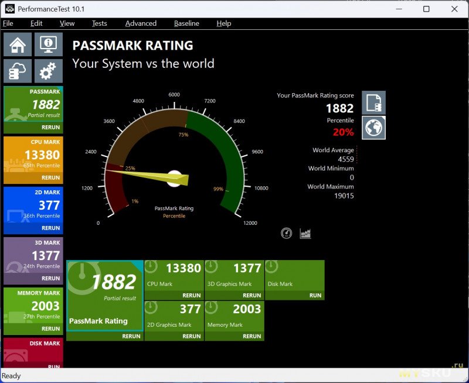Click the CPU Mark 13380 bottom tile

[174, 275]
